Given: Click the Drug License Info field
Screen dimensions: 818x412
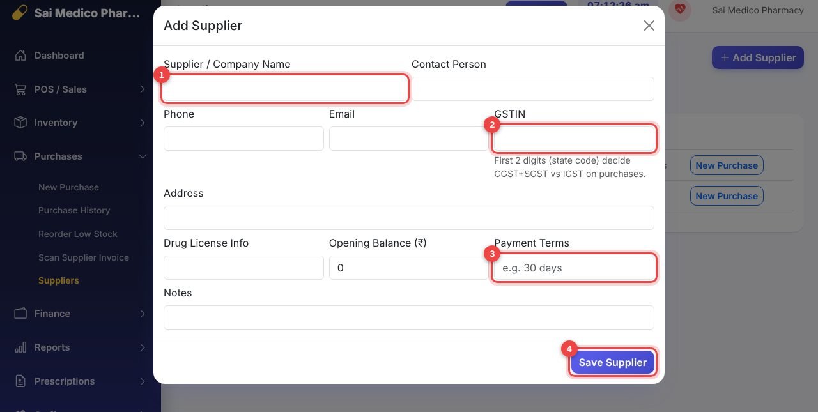Looking at the screenshot, I should click(243, 268).
